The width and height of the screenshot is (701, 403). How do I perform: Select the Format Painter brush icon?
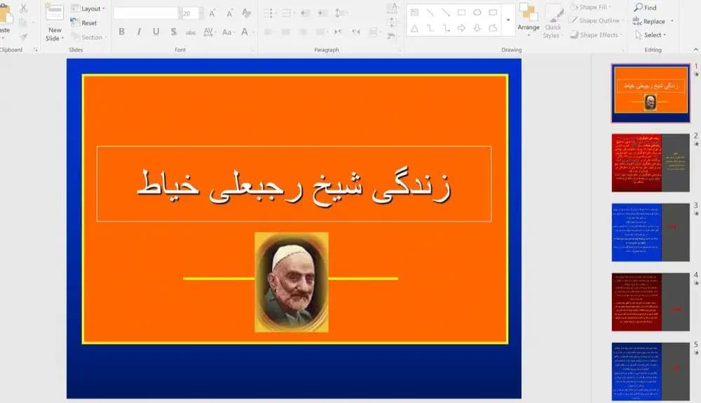[x=24, y=36]
